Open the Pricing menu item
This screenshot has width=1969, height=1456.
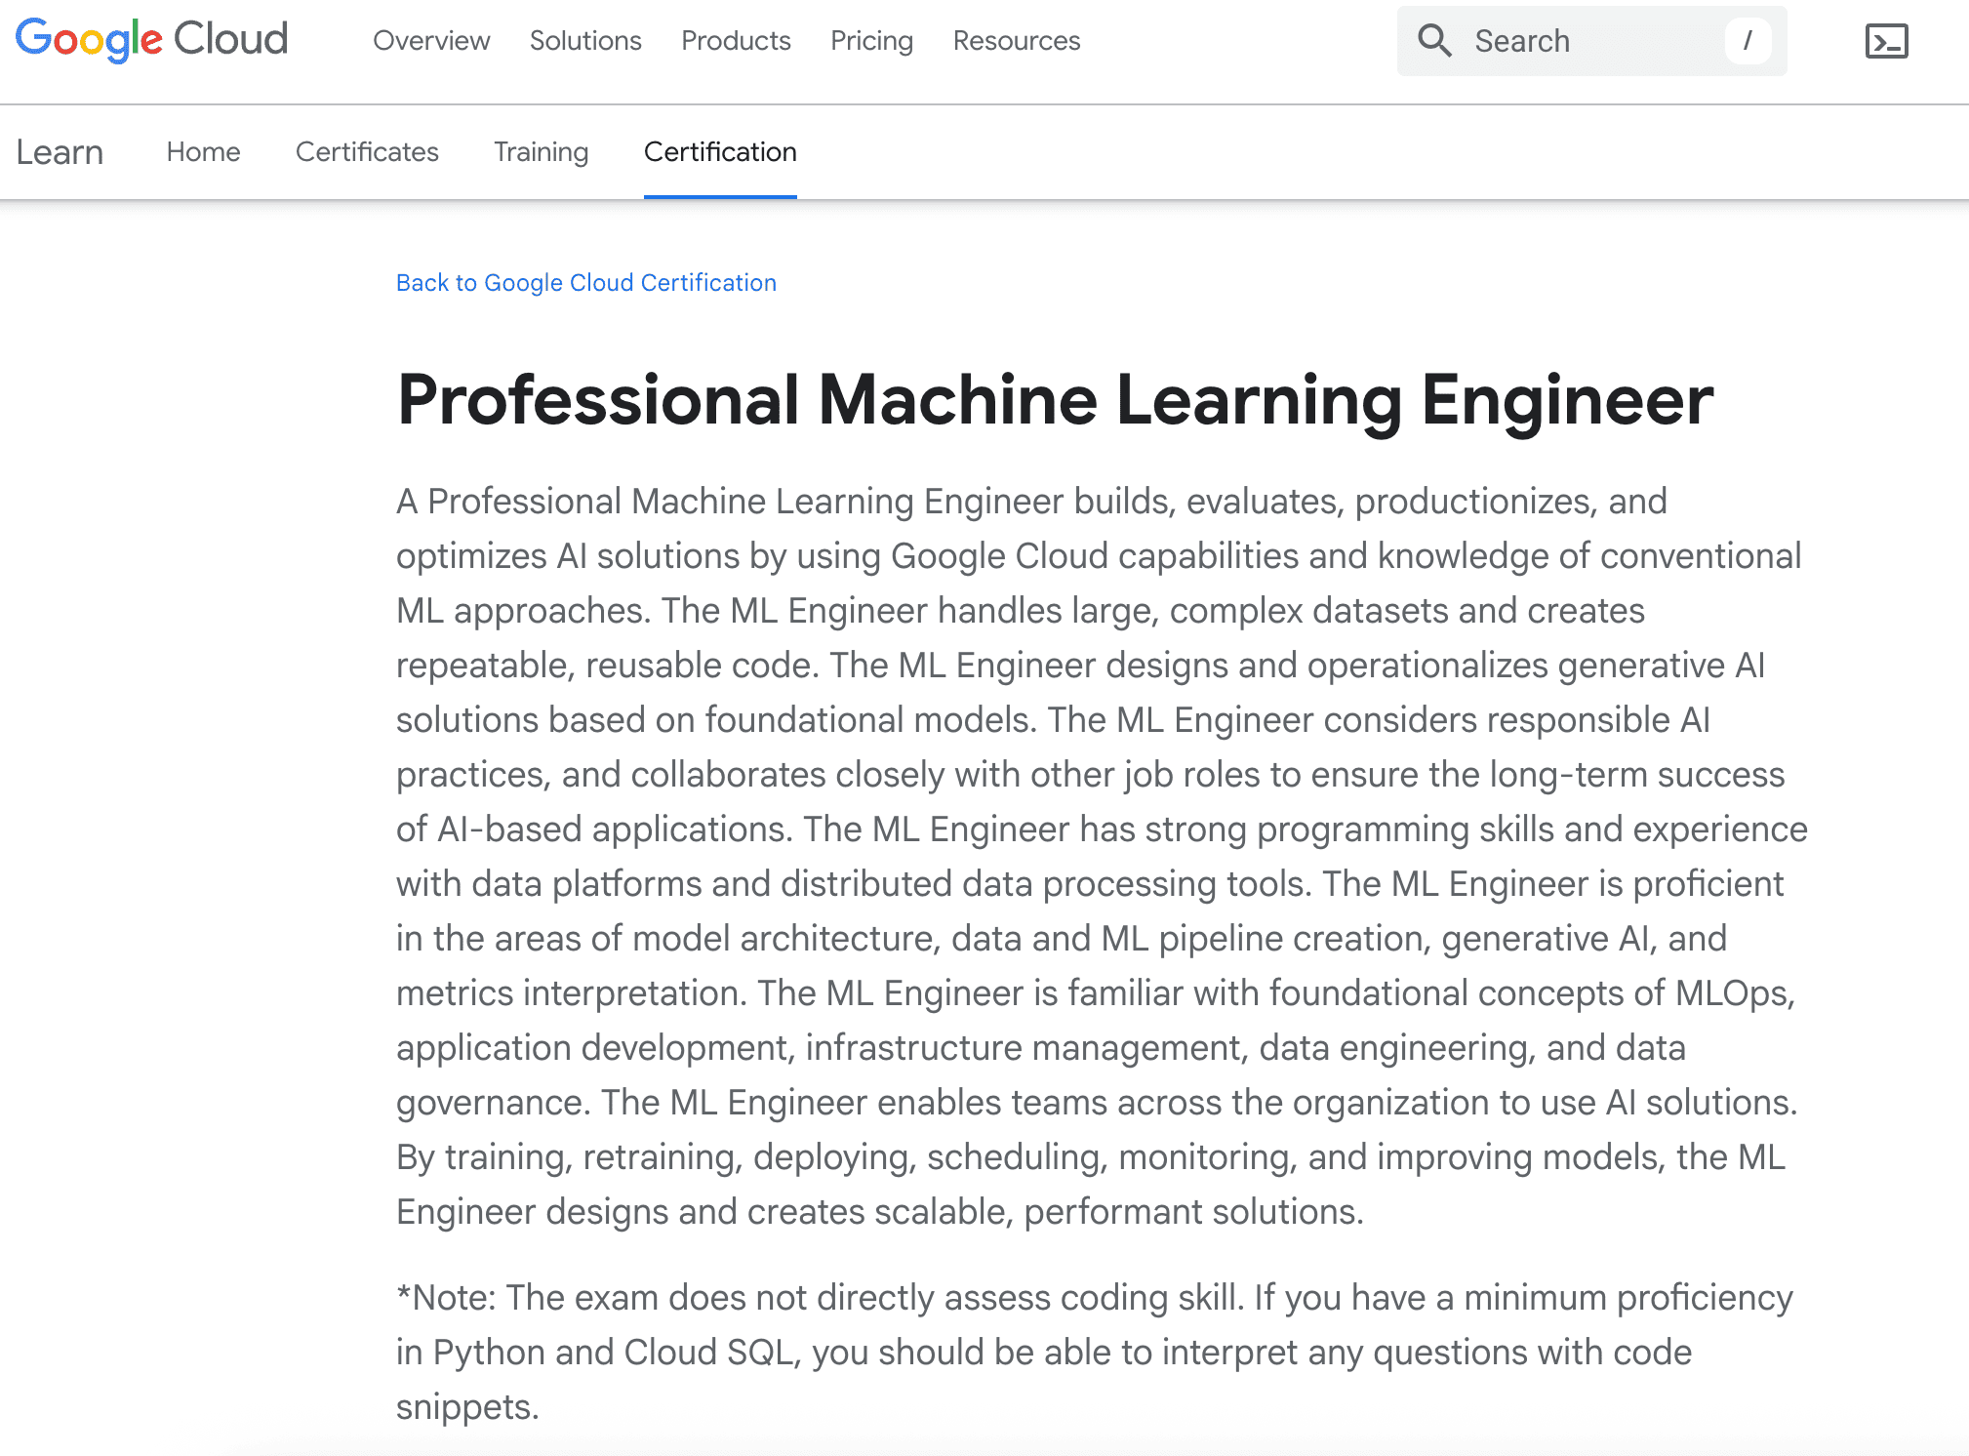click(871, 40)
